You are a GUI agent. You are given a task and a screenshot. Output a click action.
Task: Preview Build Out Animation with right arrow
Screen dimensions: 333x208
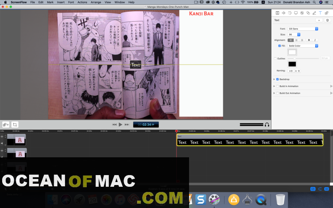(x=331, y=93)
